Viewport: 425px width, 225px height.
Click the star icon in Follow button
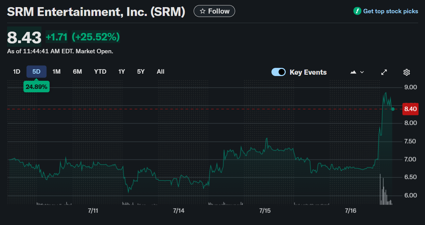pos(202,11)
